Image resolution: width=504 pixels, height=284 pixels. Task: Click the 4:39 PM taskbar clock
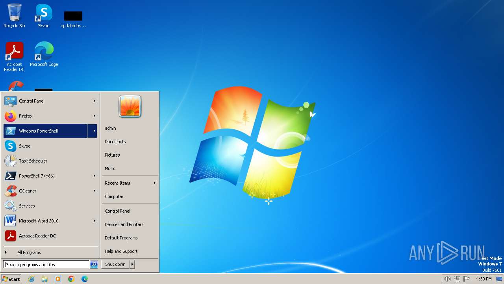pos(484,279)
